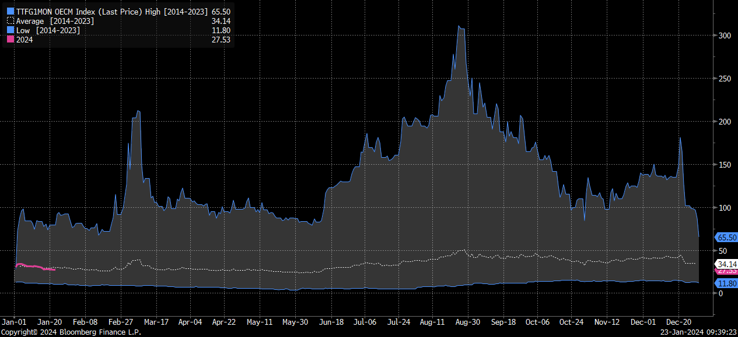Click the 27.53 value in legend

(222, 40)
